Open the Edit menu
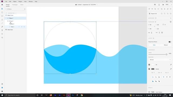Screen dimensions: 173x97 click(10, 2)
